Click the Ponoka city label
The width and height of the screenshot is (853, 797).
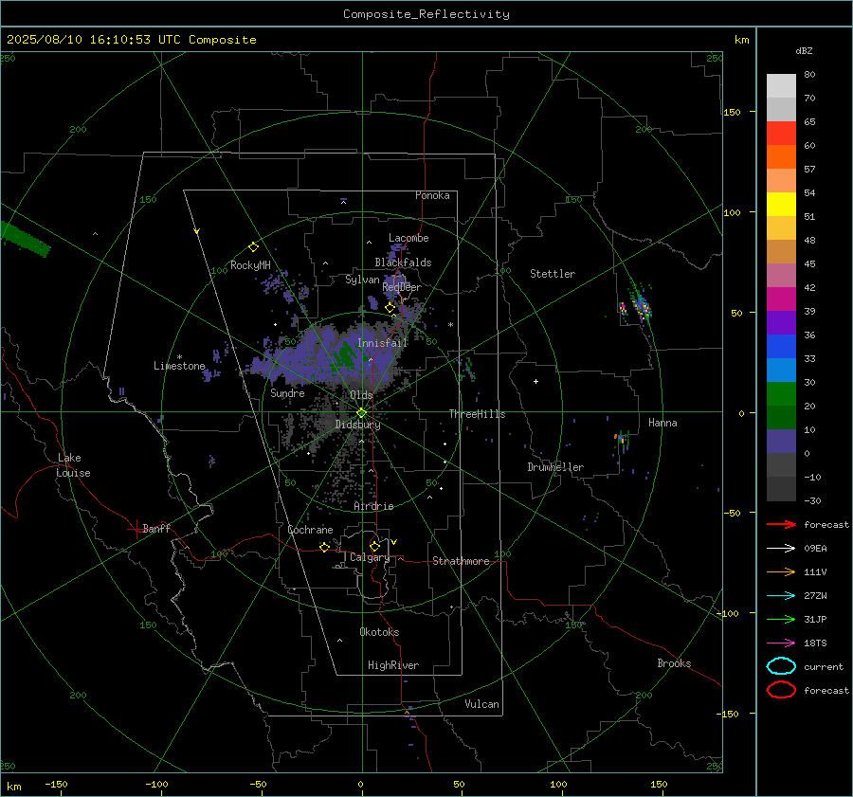tap(432, 195)
